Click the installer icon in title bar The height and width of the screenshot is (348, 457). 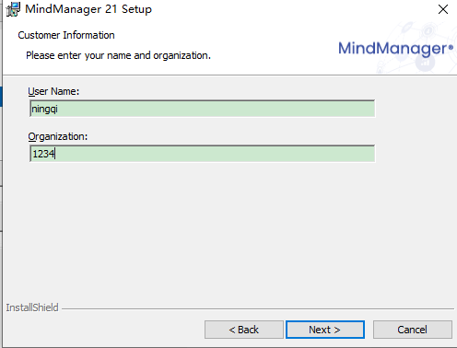tap(13, 9)
